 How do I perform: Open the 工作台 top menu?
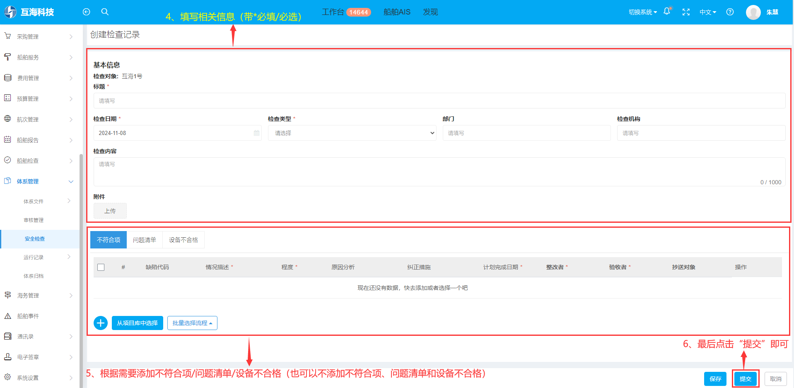coord(333,12)
